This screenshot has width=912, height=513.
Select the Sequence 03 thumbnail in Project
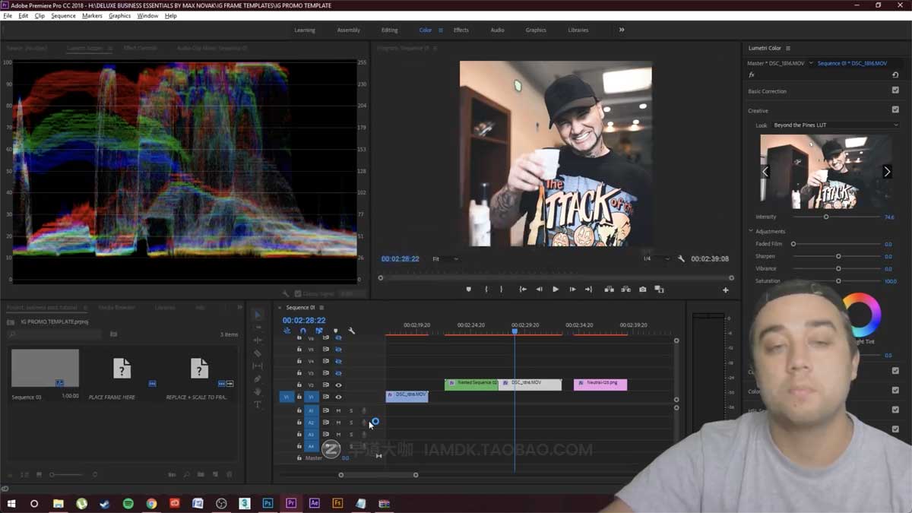click(x=45, y=369)
